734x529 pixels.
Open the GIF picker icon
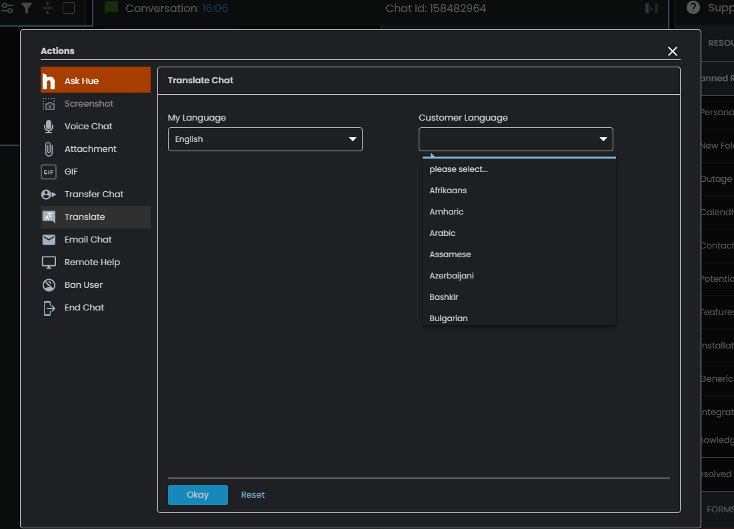tap(49, 172)
